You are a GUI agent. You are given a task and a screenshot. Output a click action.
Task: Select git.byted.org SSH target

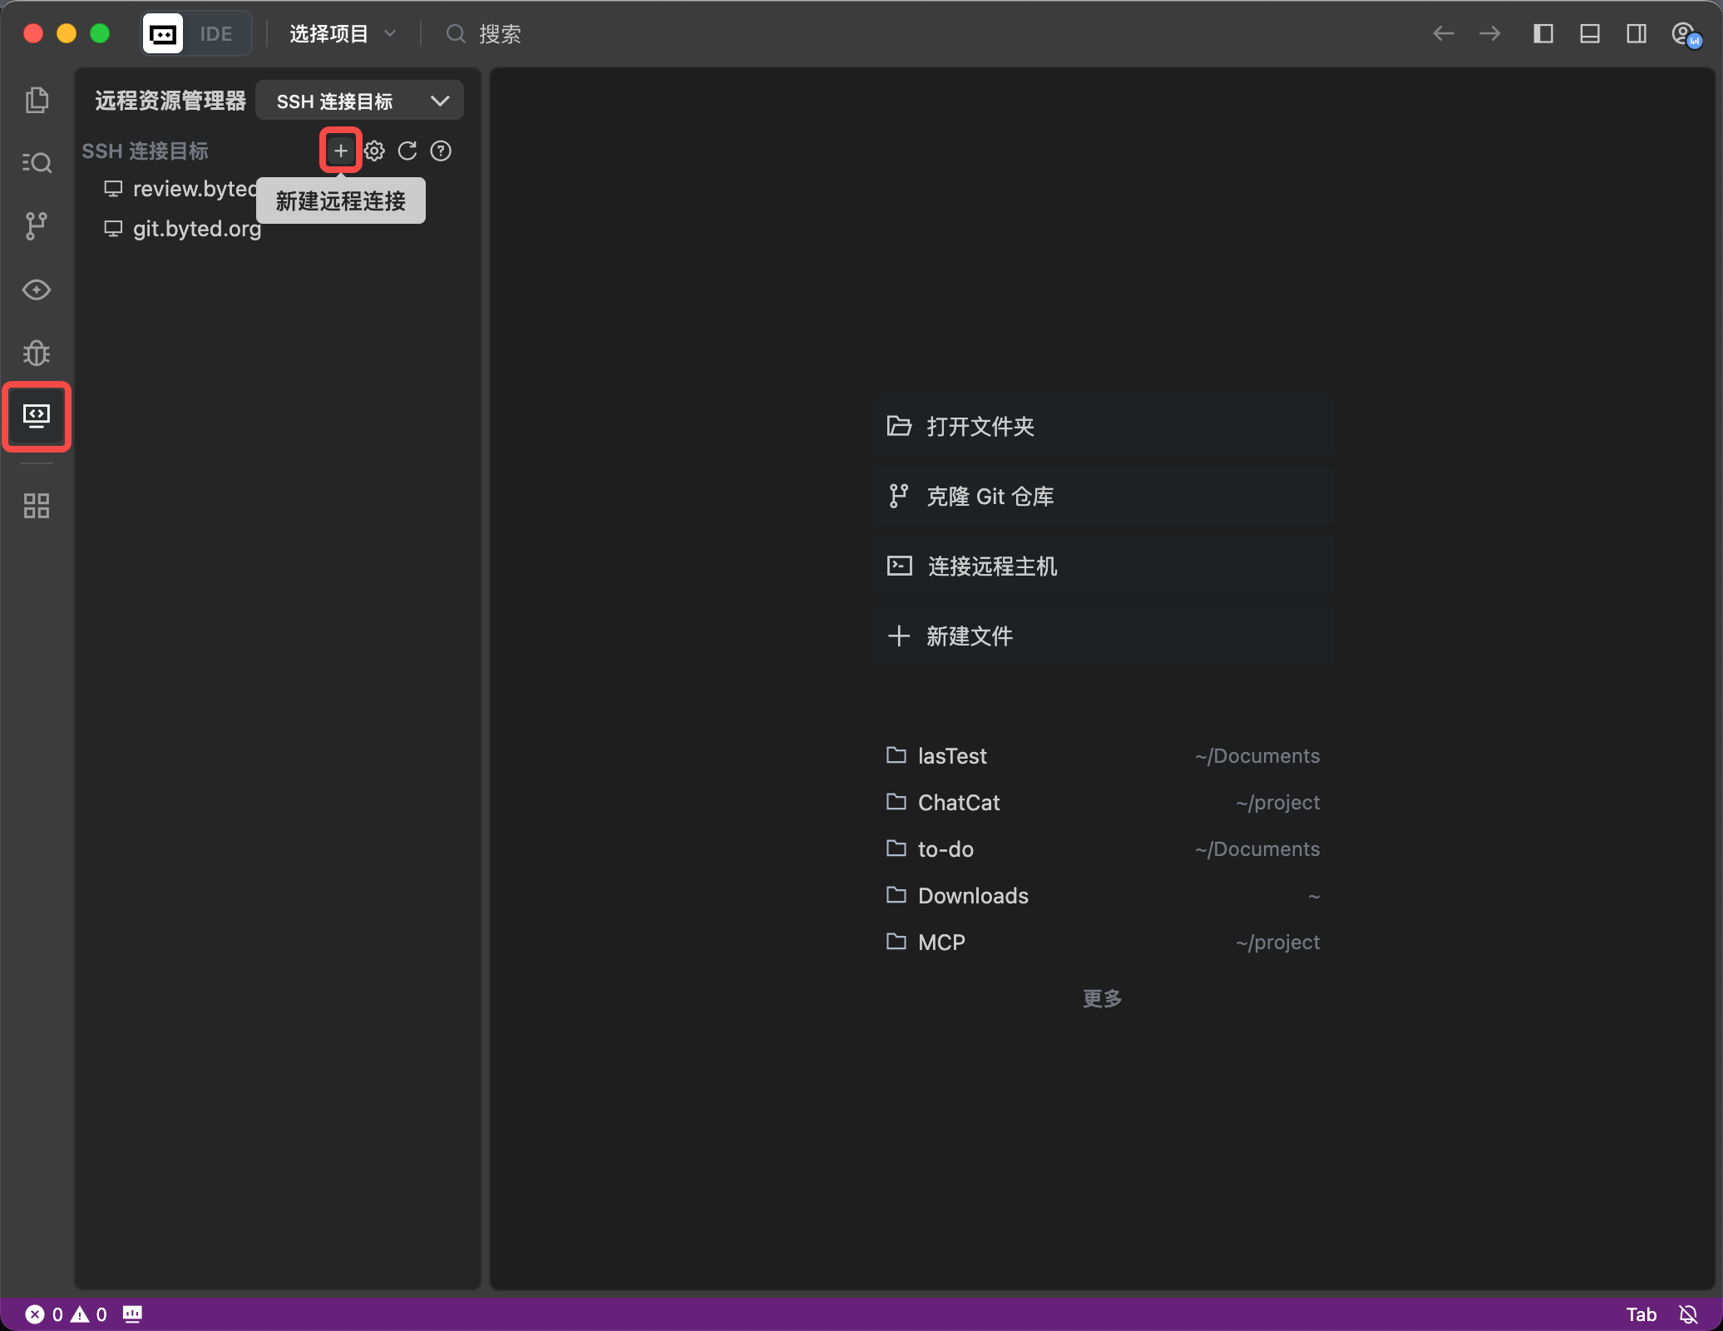pos(197,229)
